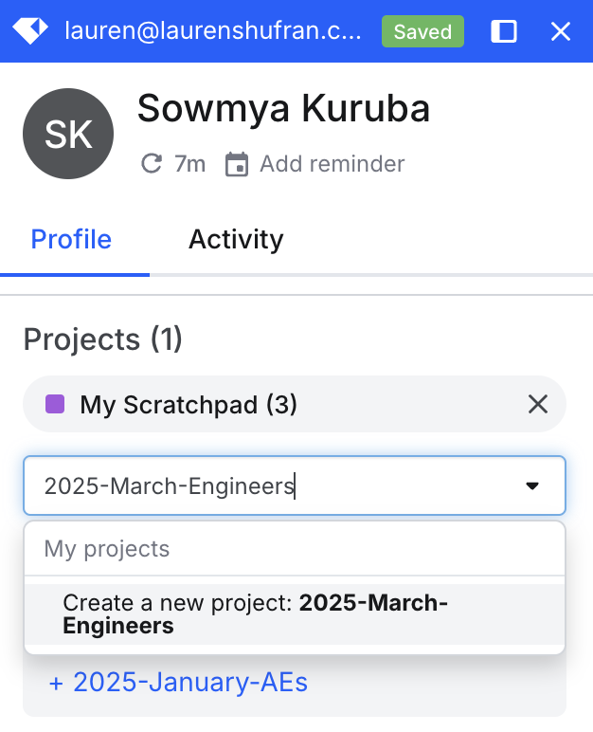Screen dimensions: 593x732
Task: Click the Gem logo icon in header
Action: [30, 31]
